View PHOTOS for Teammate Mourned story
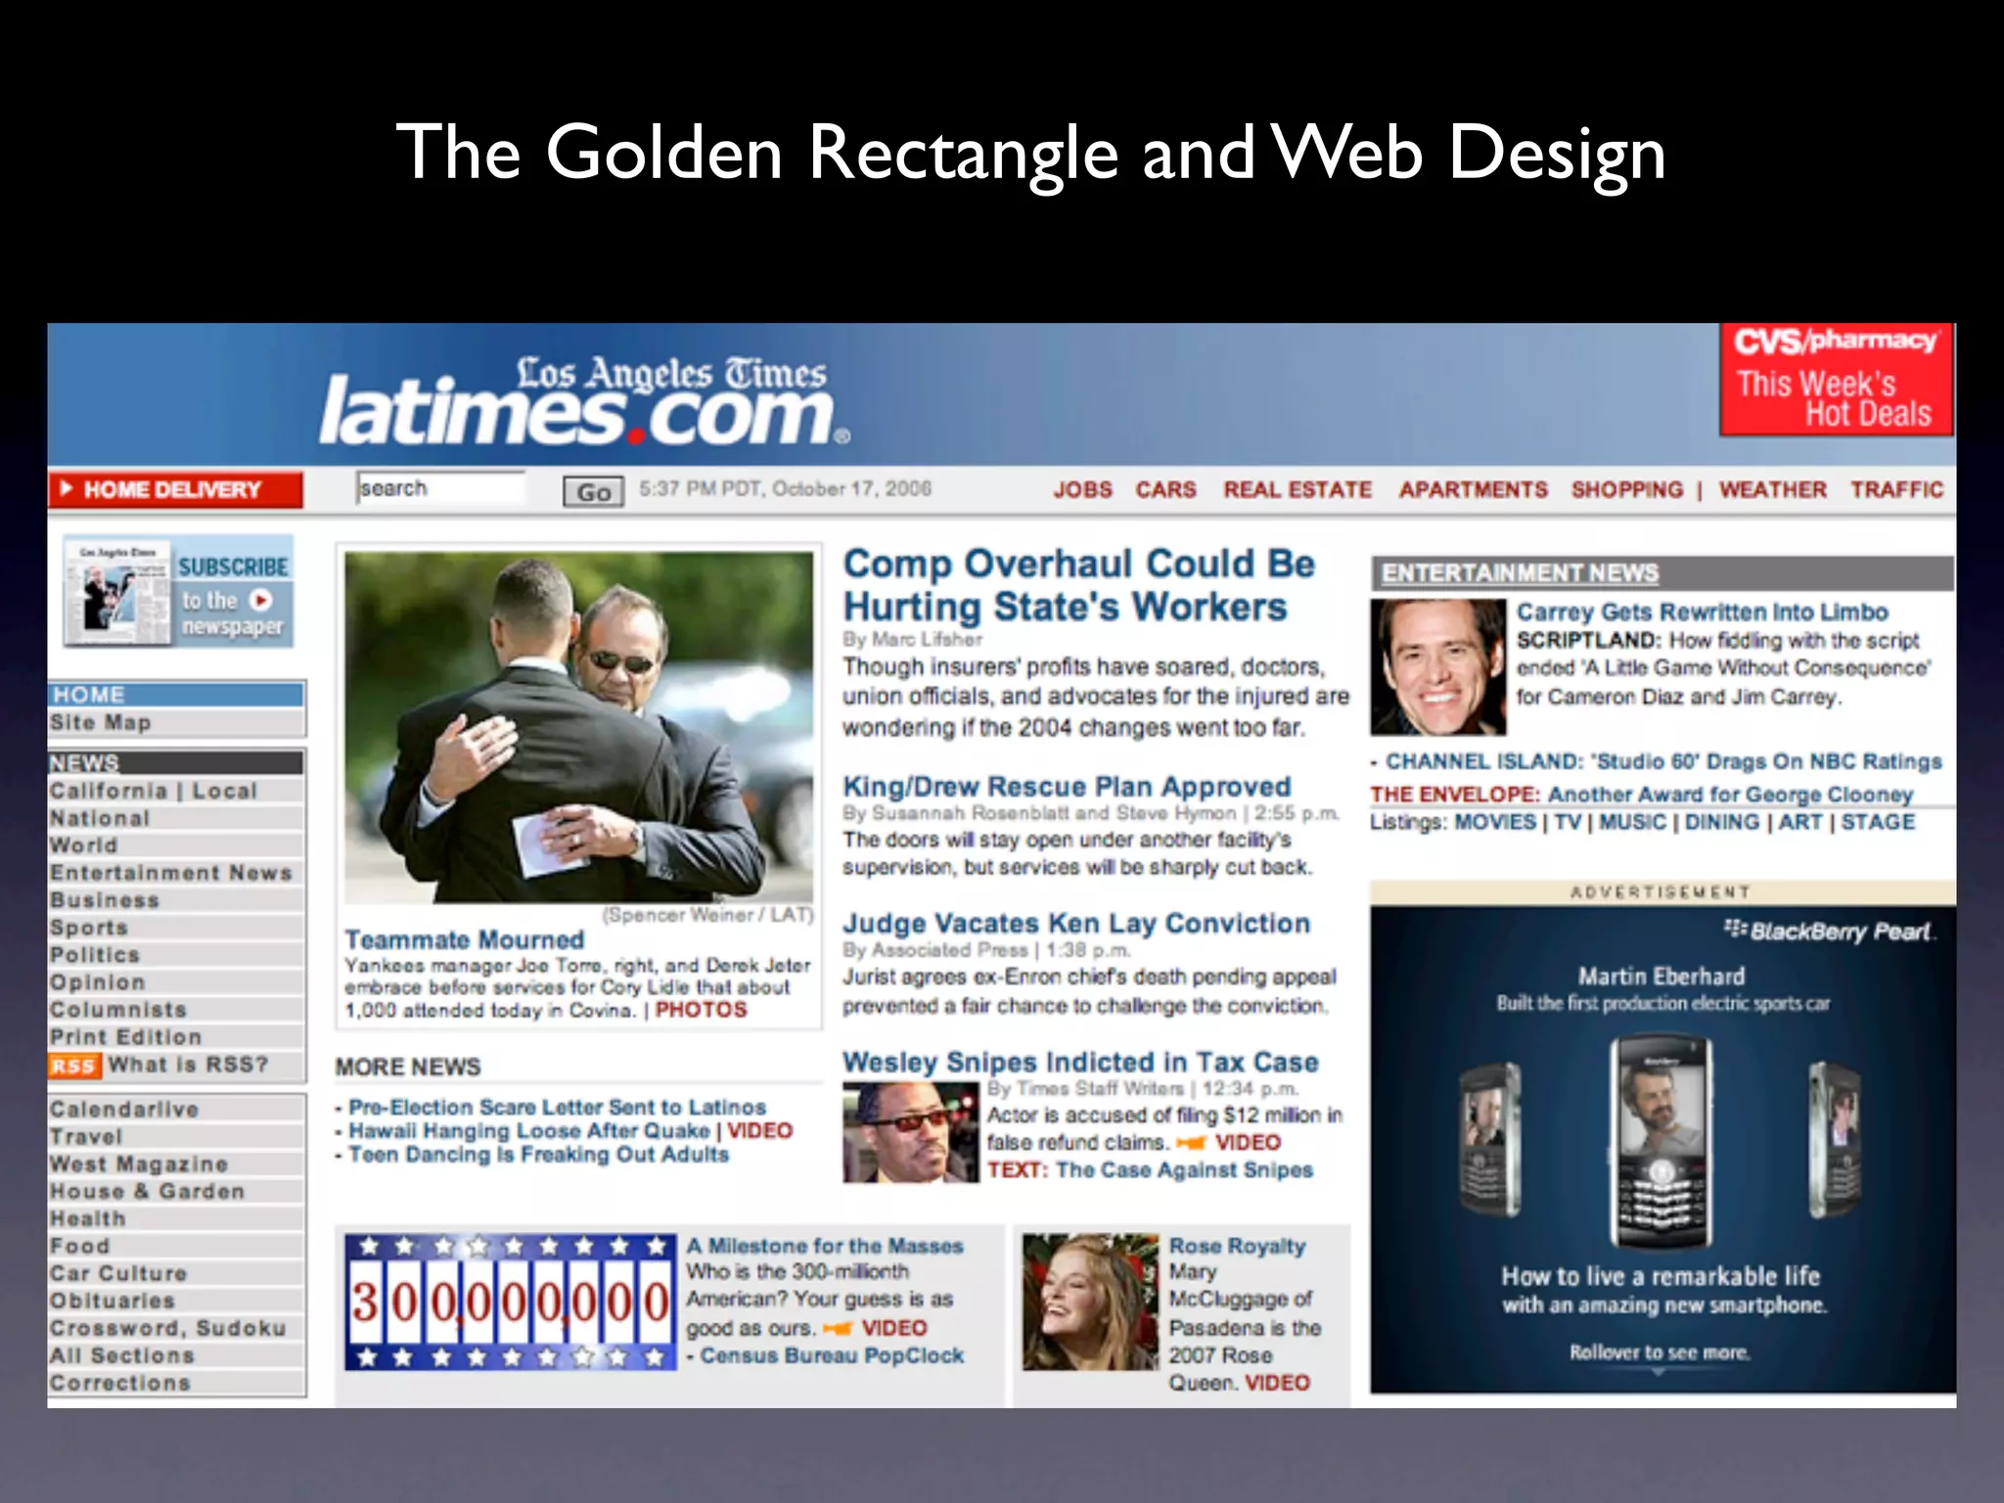This screenshot has height=1503, width=2004. [701, 1010]
